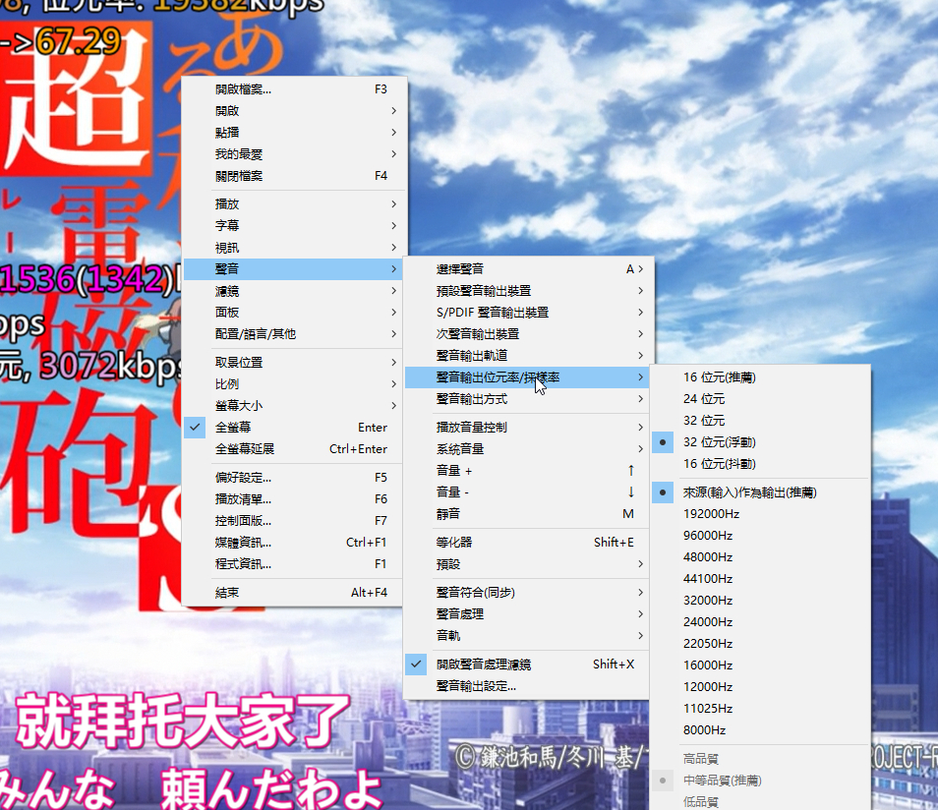
Task: Choose 音量 + to raise volume
Action: coord(528,471)
